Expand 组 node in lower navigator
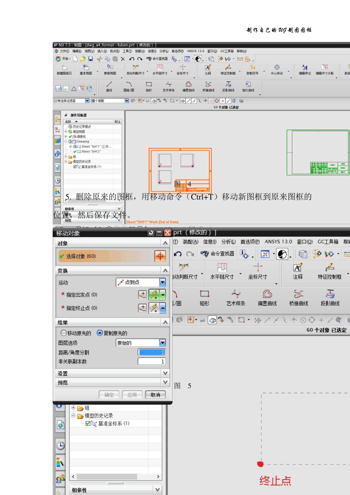 [73, 408]
